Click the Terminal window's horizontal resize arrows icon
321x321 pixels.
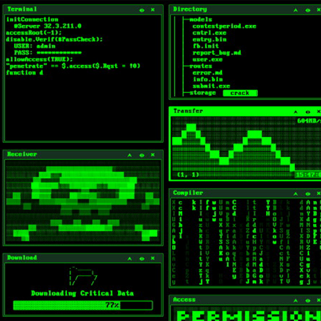click(x=142, y=10)
